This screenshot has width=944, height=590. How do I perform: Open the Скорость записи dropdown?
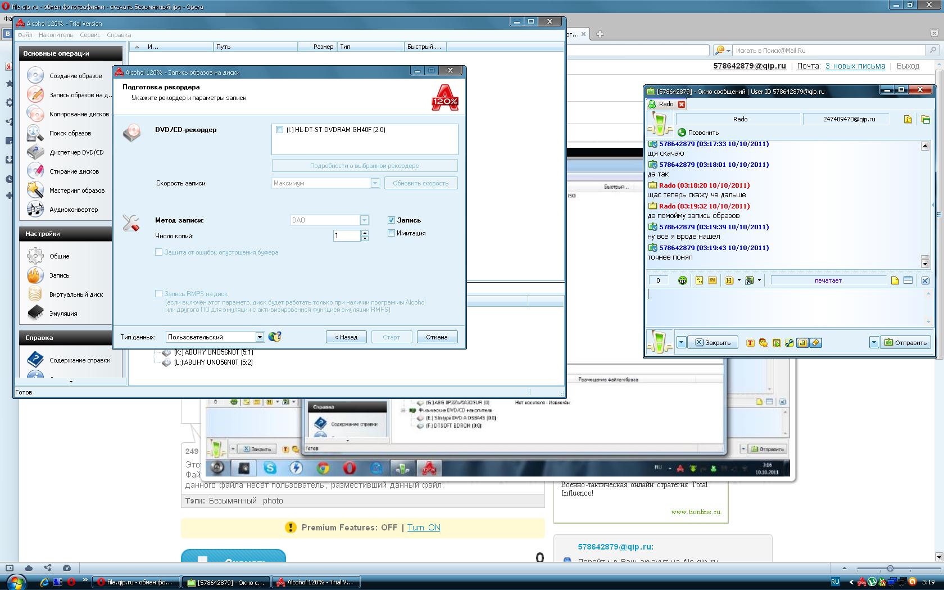375,183
